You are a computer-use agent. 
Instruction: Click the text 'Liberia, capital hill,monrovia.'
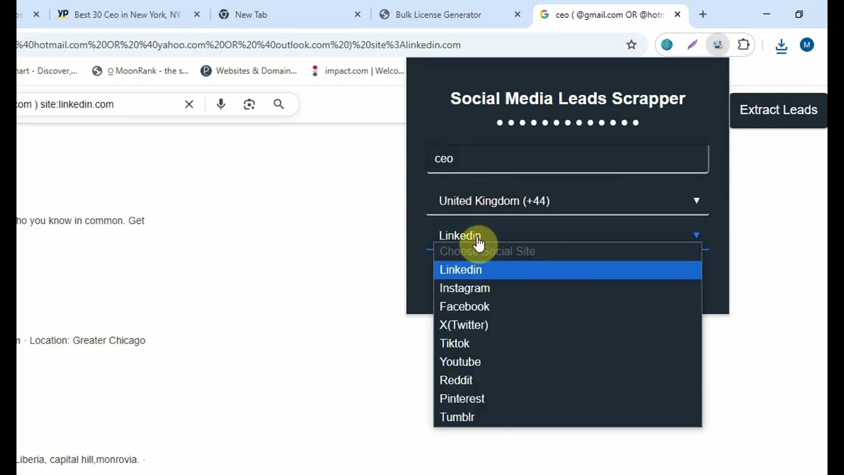coord(78,459)
